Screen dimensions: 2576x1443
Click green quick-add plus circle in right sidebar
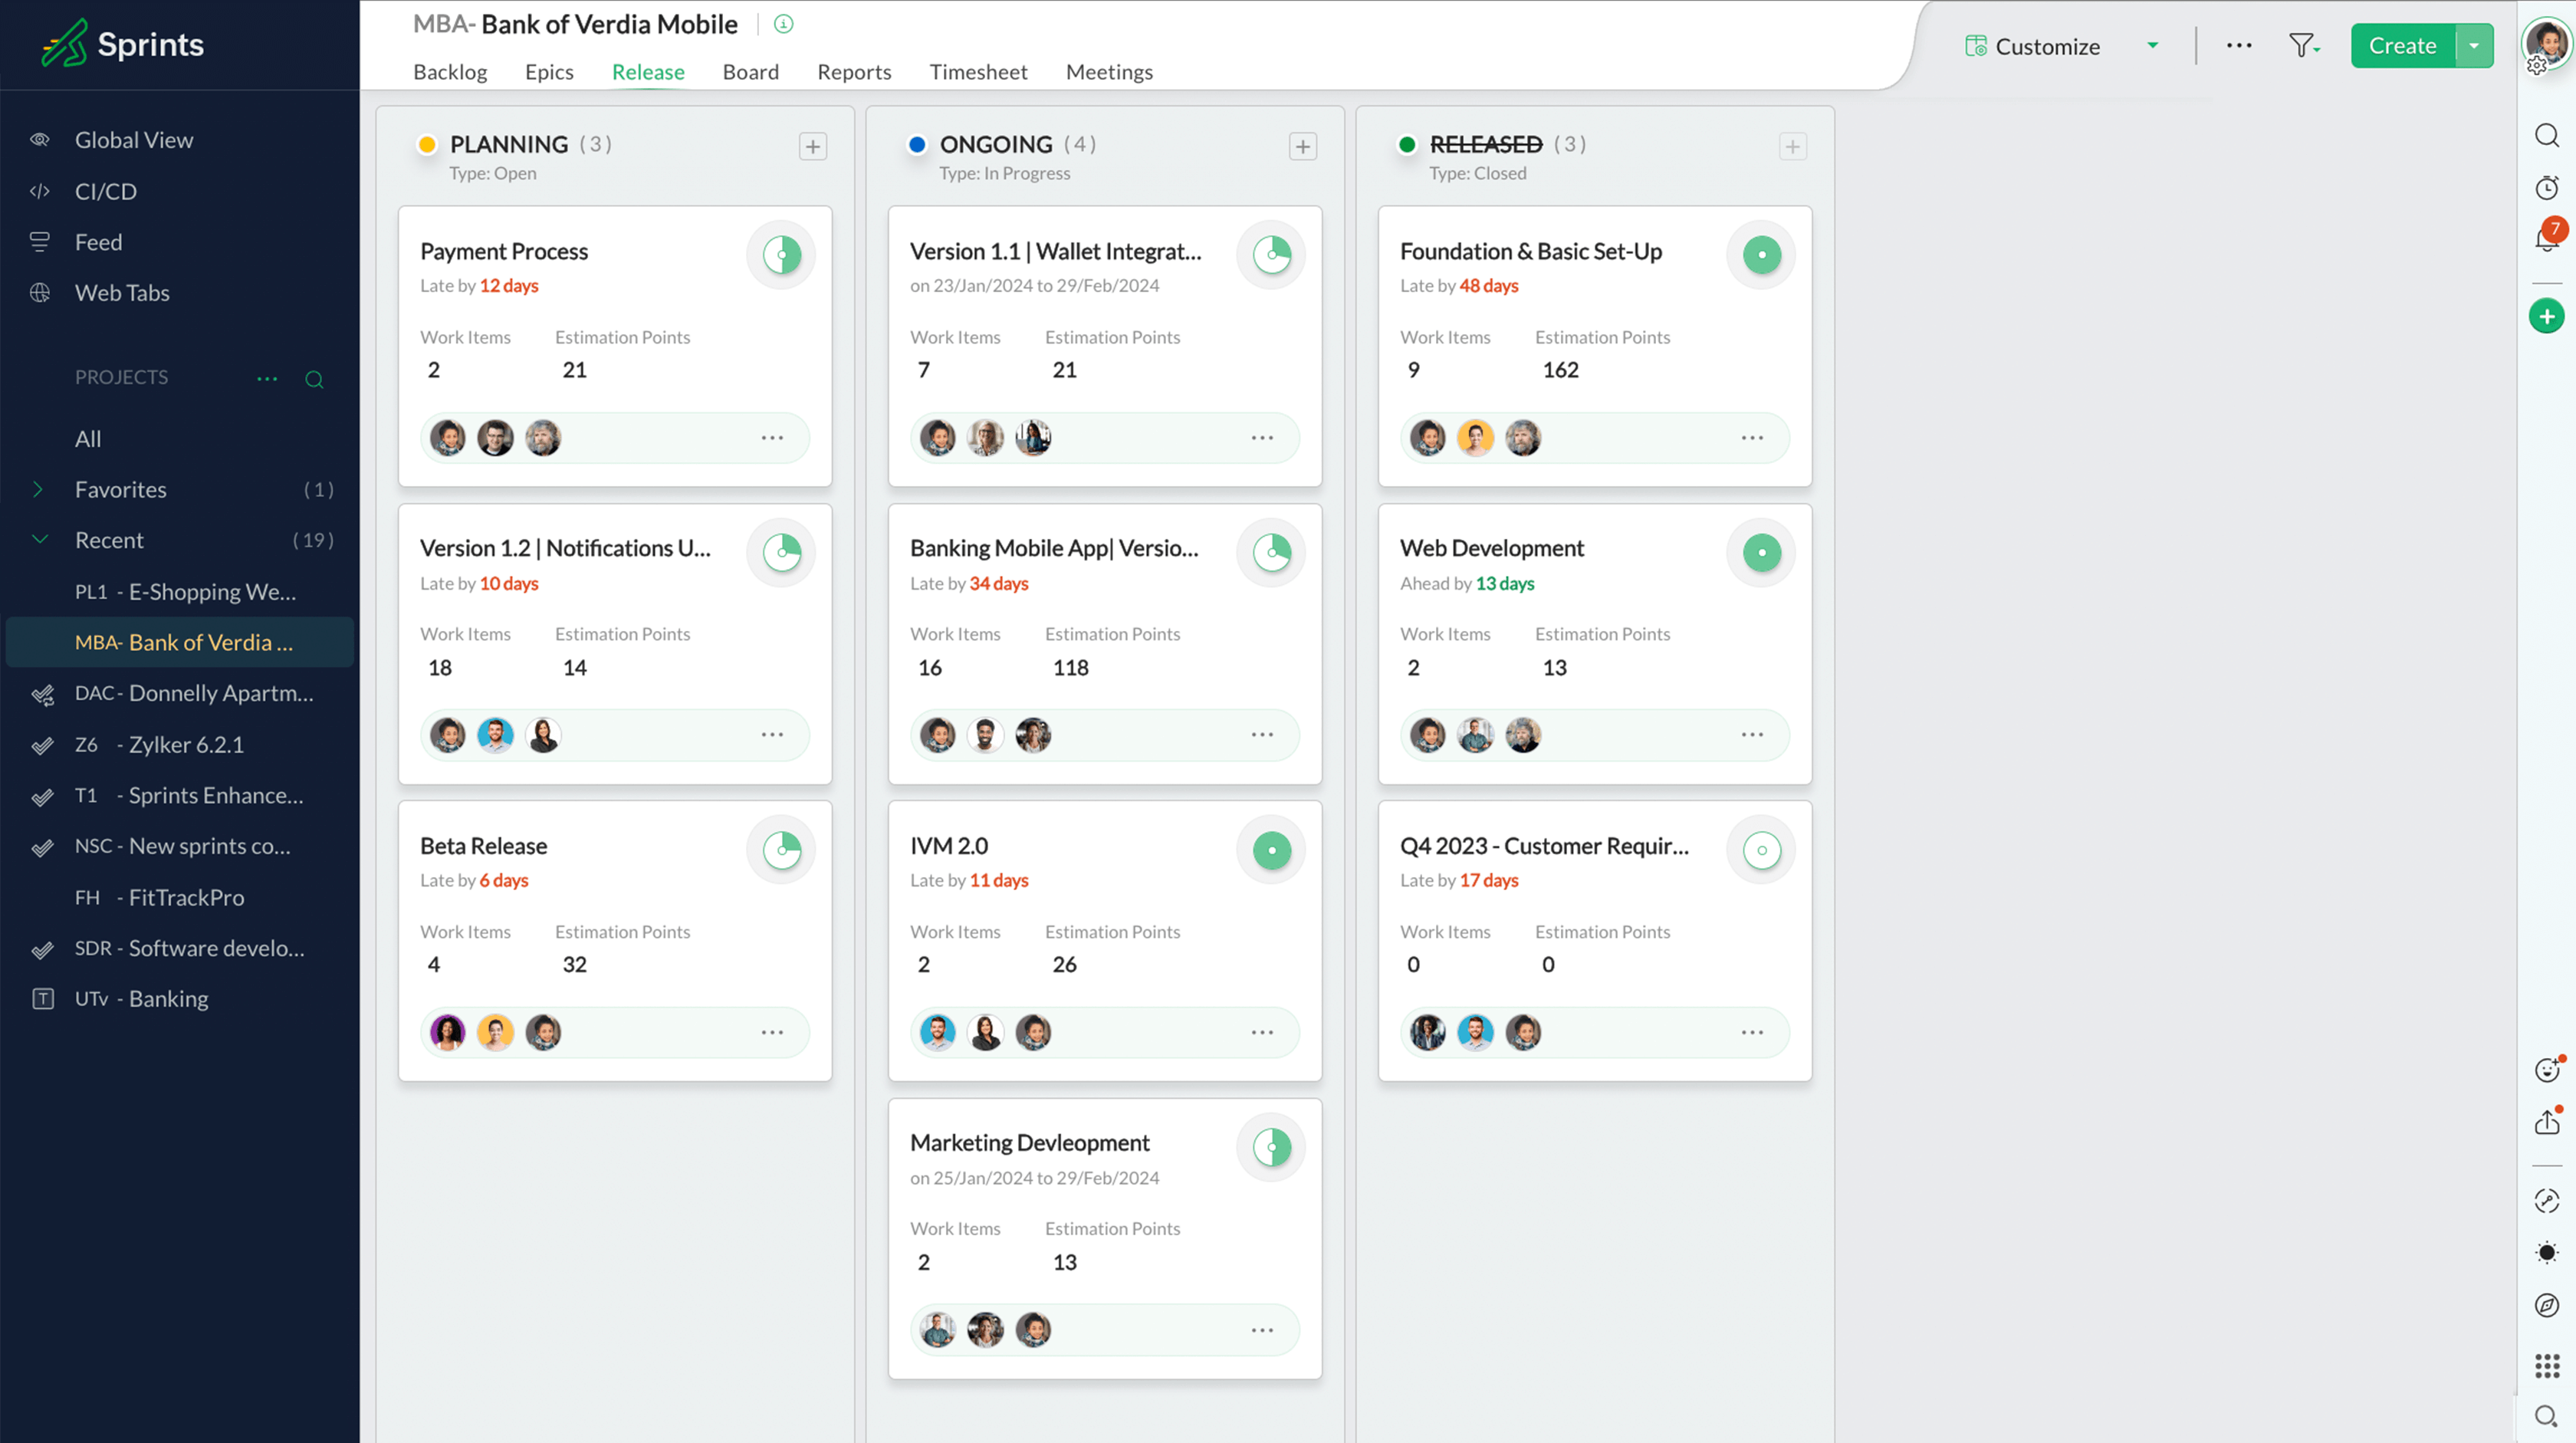[2546, 317]
